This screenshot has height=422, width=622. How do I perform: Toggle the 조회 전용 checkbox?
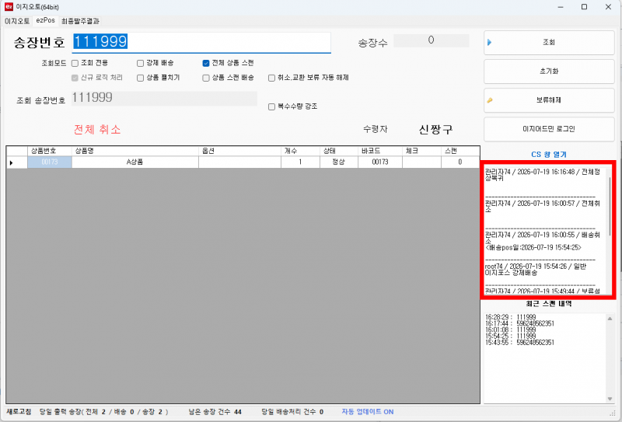[75, 63]
